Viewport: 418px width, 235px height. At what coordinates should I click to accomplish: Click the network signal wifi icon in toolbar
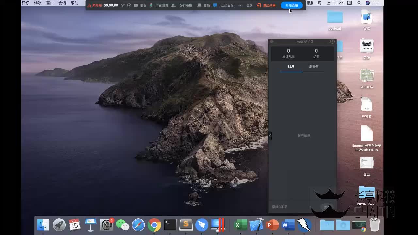point(123,5)
